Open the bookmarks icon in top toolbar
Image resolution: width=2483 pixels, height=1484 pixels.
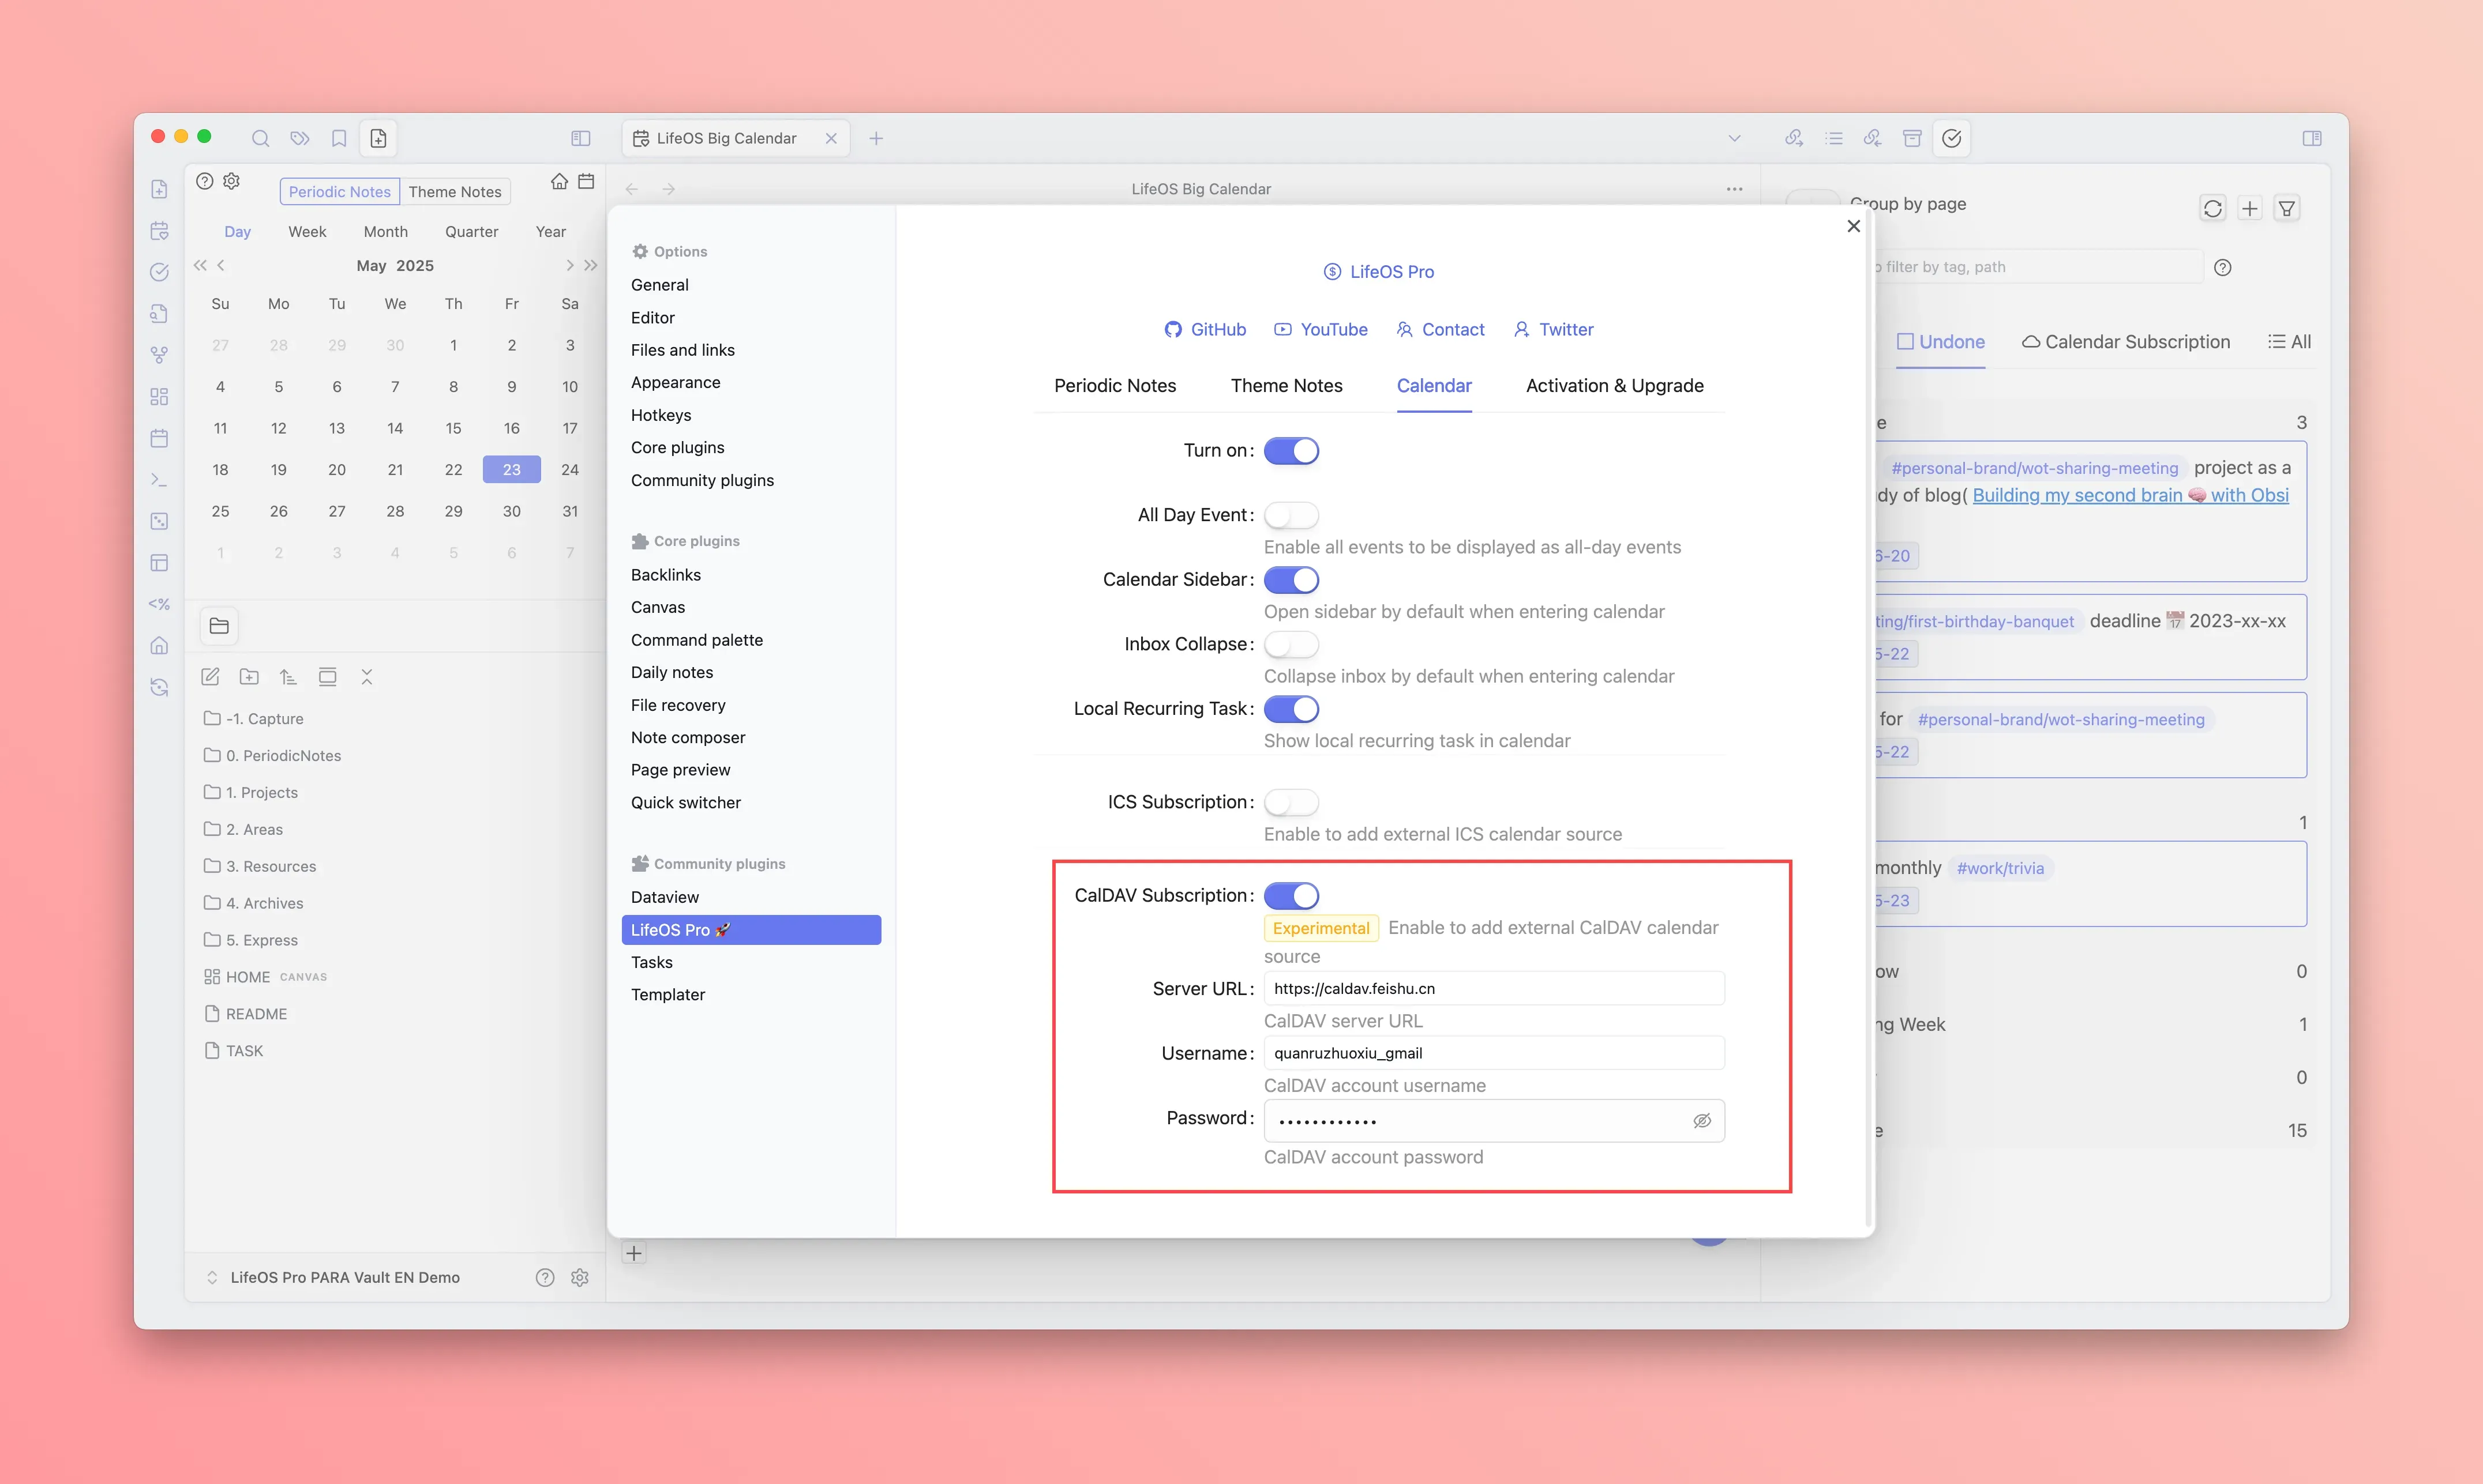339,138
